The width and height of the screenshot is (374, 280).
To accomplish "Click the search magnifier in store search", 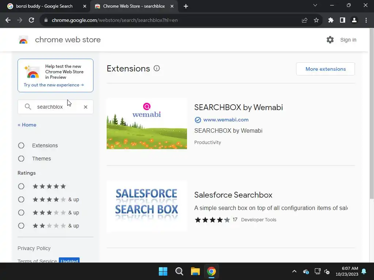I will [28, 107].
